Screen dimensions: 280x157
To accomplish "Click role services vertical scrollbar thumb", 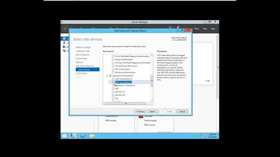I will pos(152,81).
